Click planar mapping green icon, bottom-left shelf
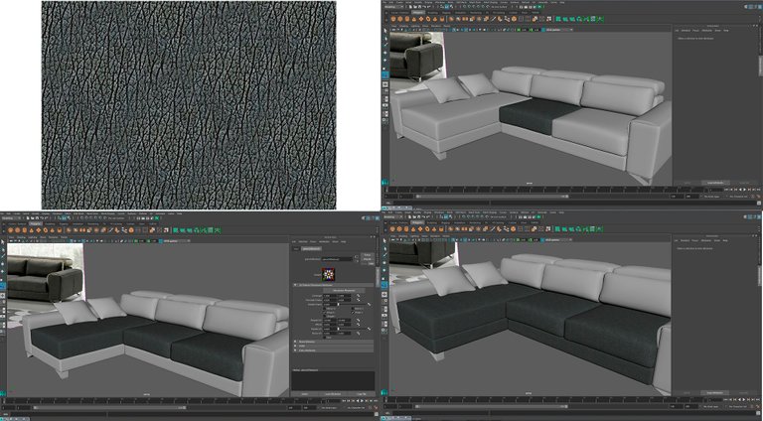The image size is (763, 421). point(175,230)
